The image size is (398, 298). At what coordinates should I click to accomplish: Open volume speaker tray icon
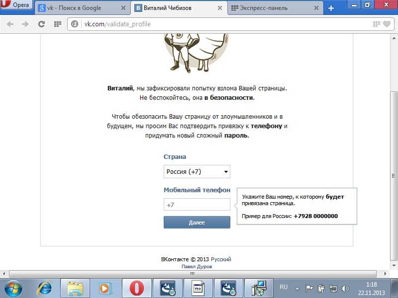point(345,288)
